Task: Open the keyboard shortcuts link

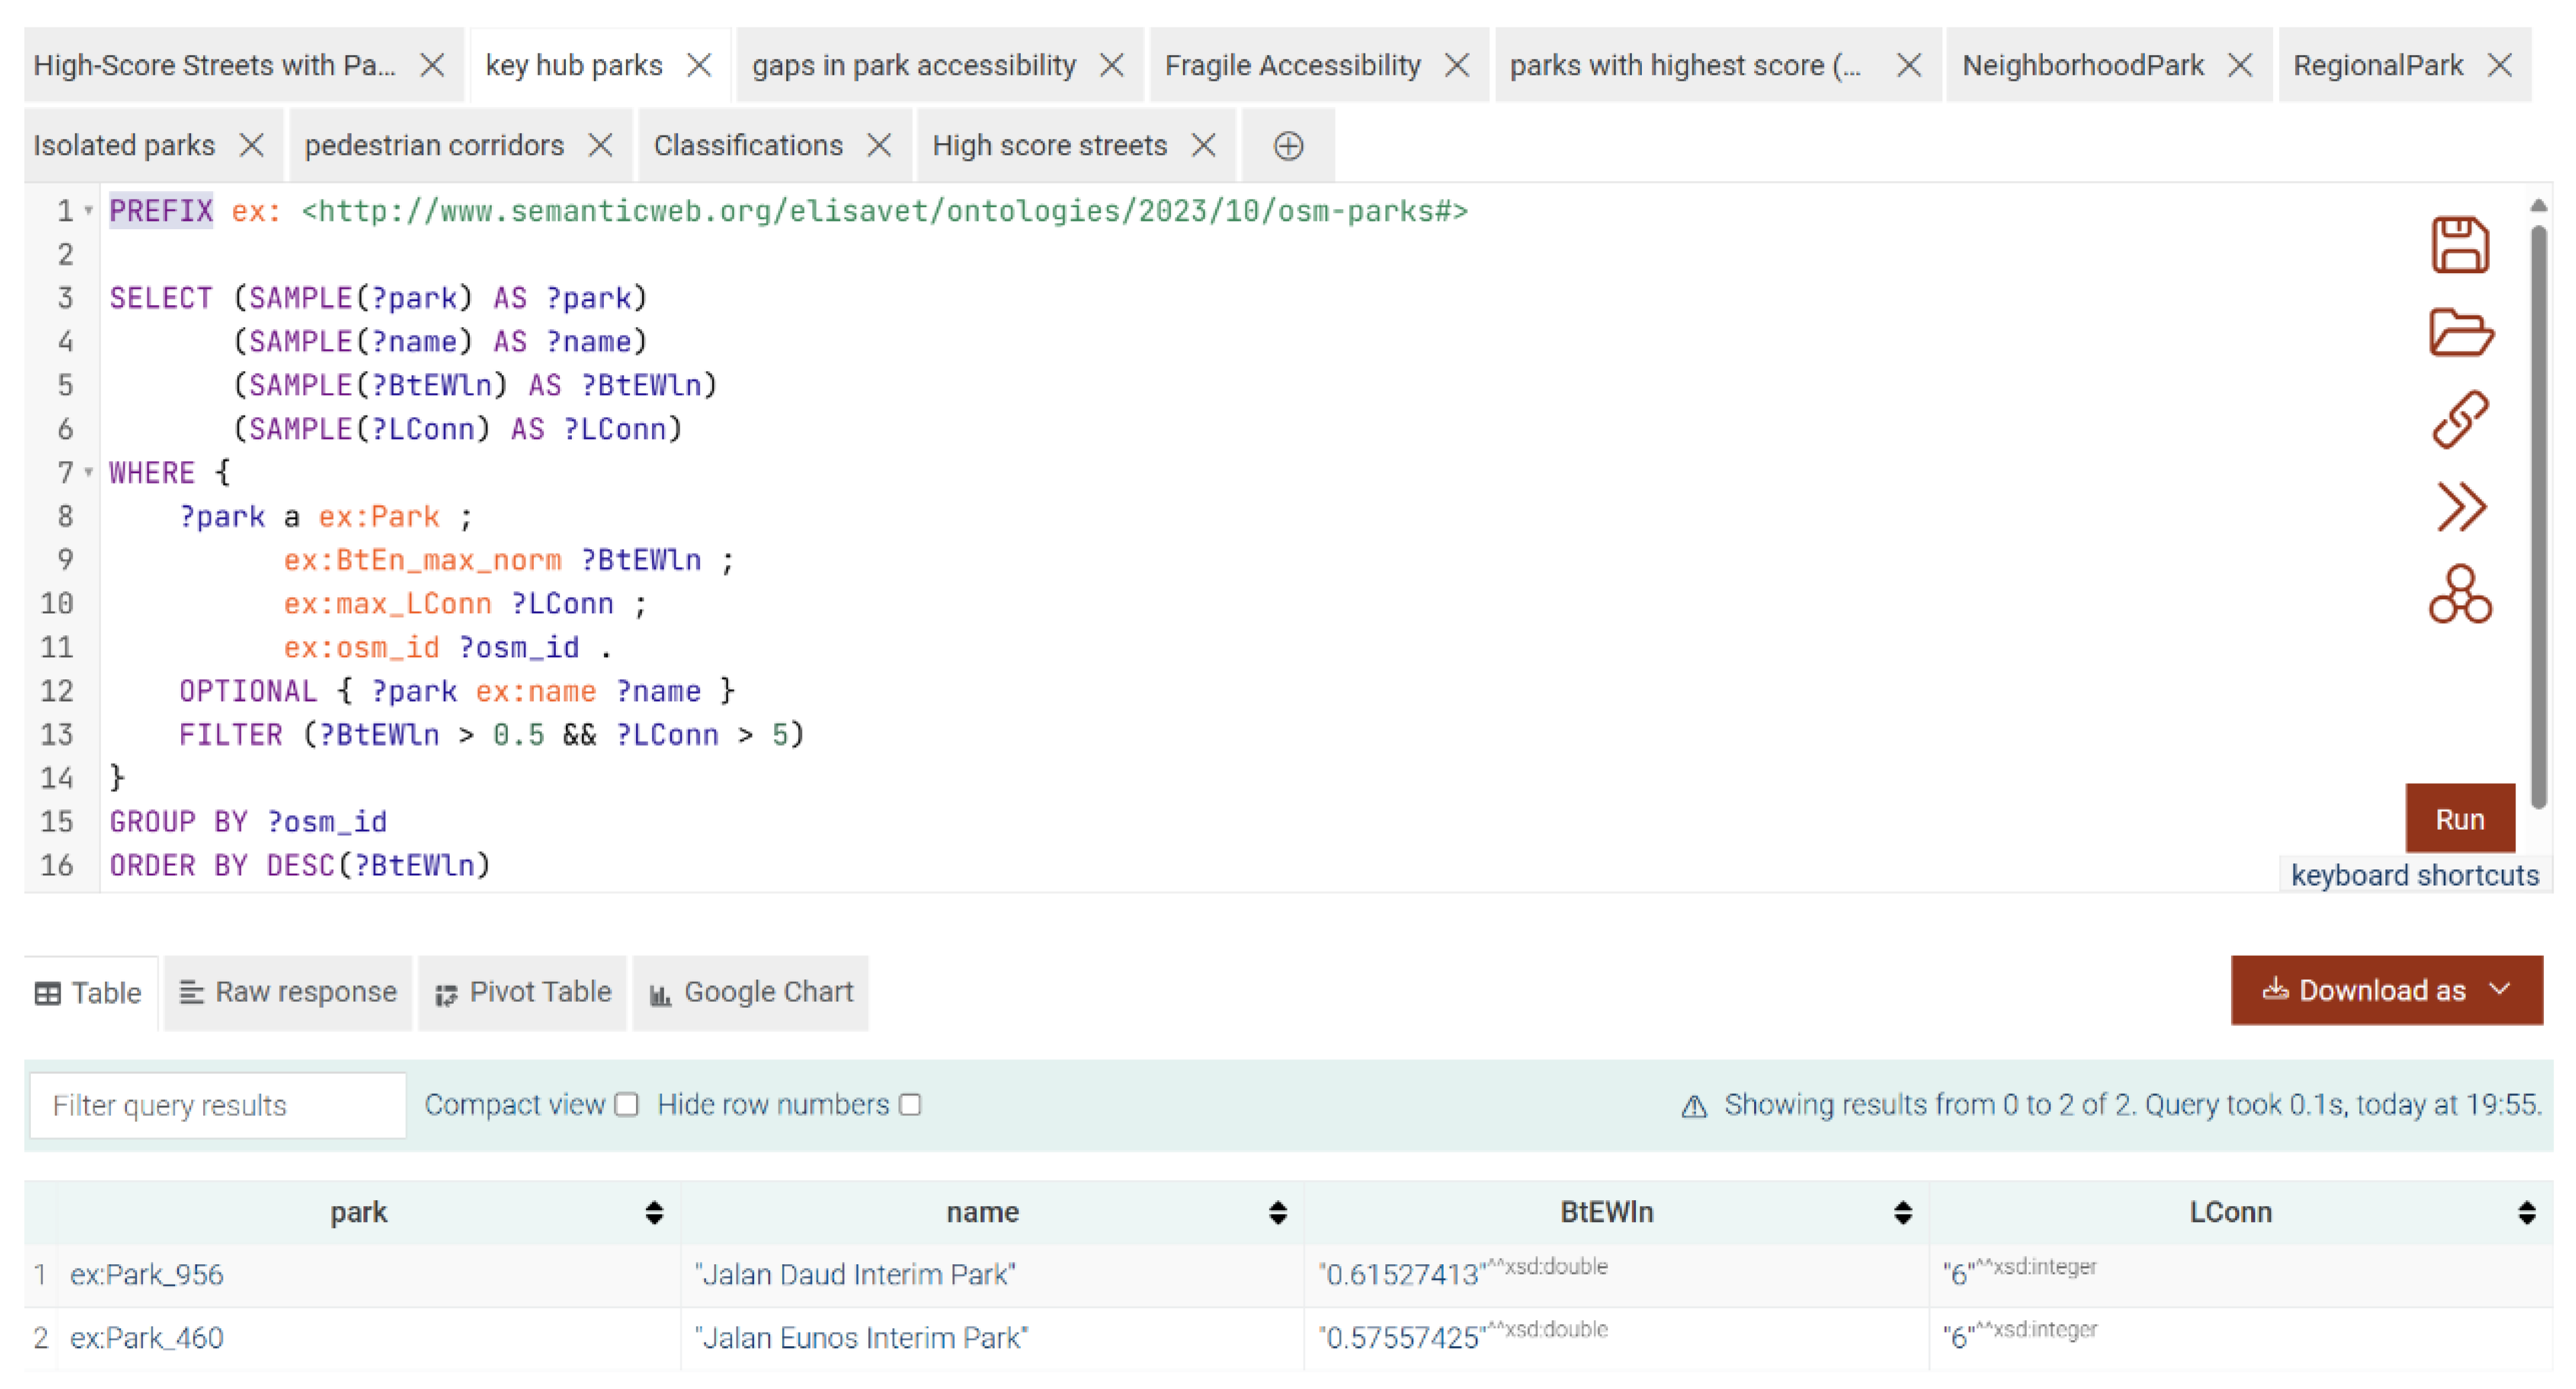Action: 2414,876
